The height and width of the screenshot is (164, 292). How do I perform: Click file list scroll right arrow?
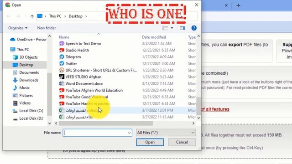193,123
